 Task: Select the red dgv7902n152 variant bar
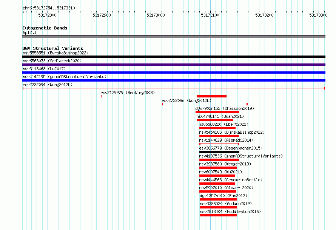tap(217, 112)
